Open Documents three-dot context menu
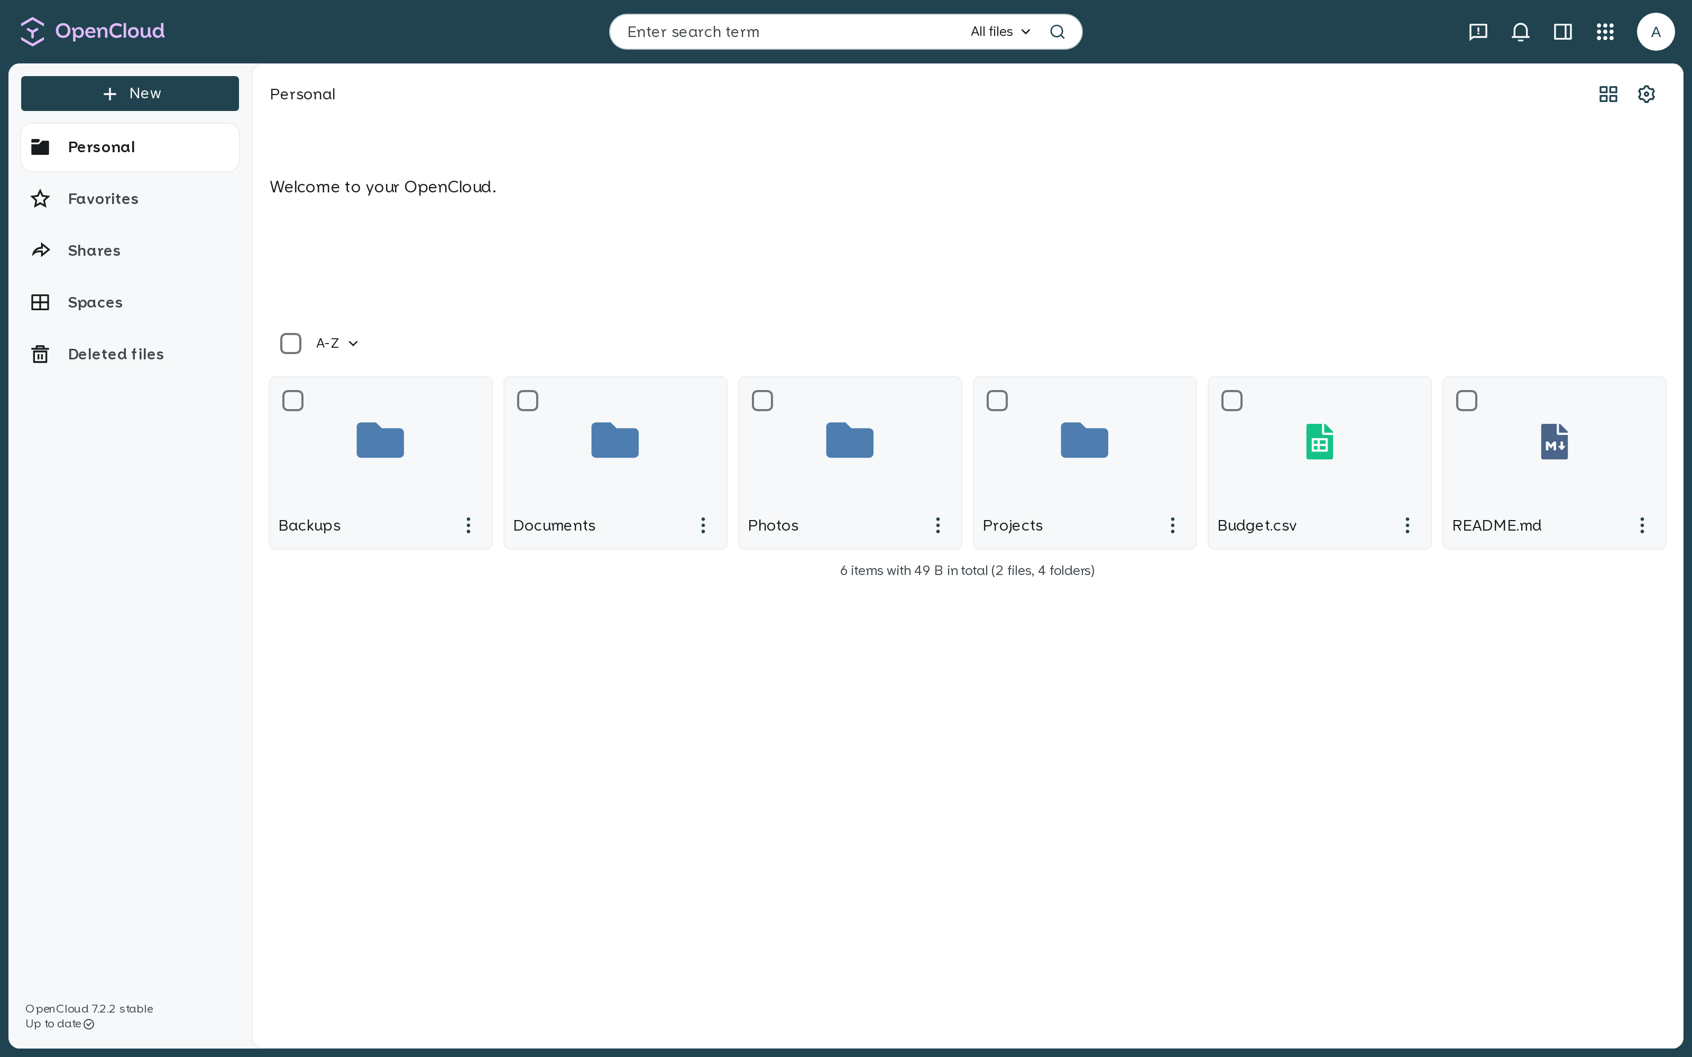Screen dimensions: 1692x1057 pyautogui.click(x=703, y=525)
